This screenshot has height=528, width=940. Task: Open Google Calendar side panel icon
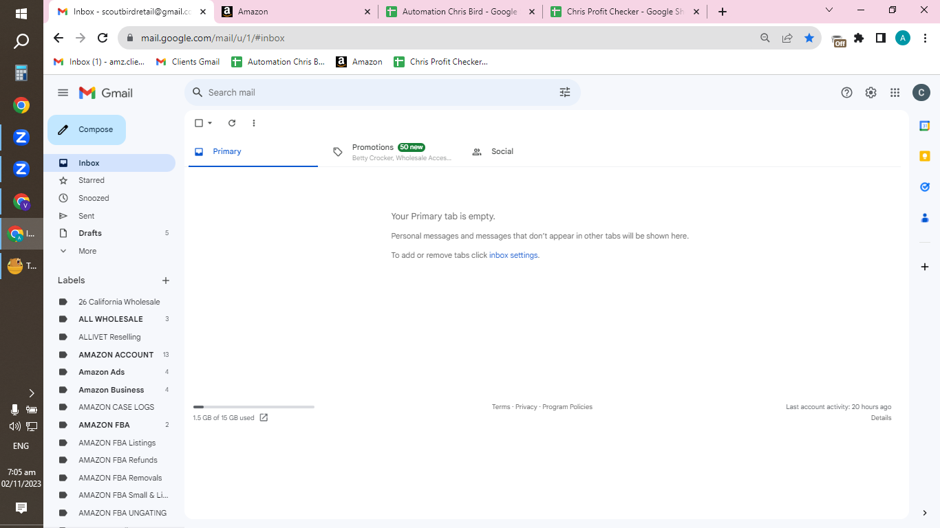tap(925, 126)
